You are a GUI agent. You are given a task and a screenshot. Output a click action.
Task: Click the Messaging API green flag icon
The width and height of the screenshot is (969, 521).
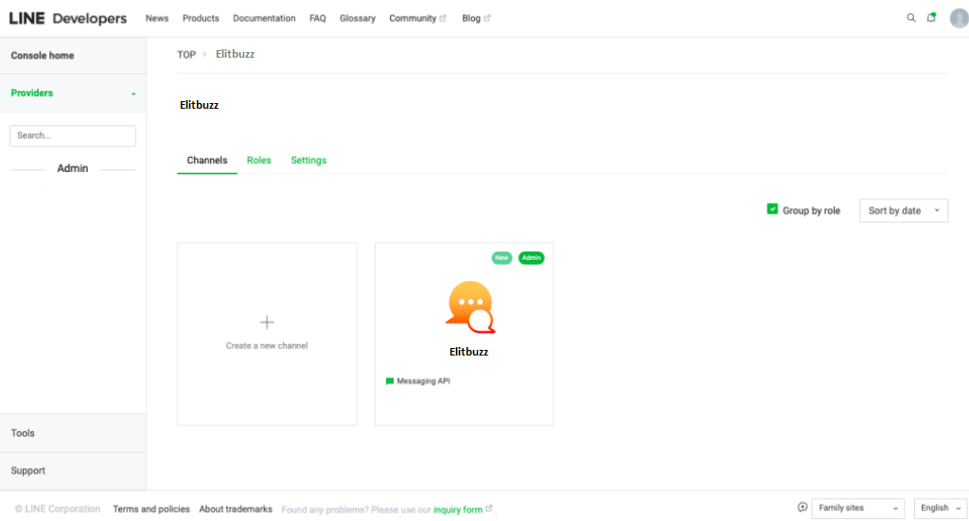[390, 381]
